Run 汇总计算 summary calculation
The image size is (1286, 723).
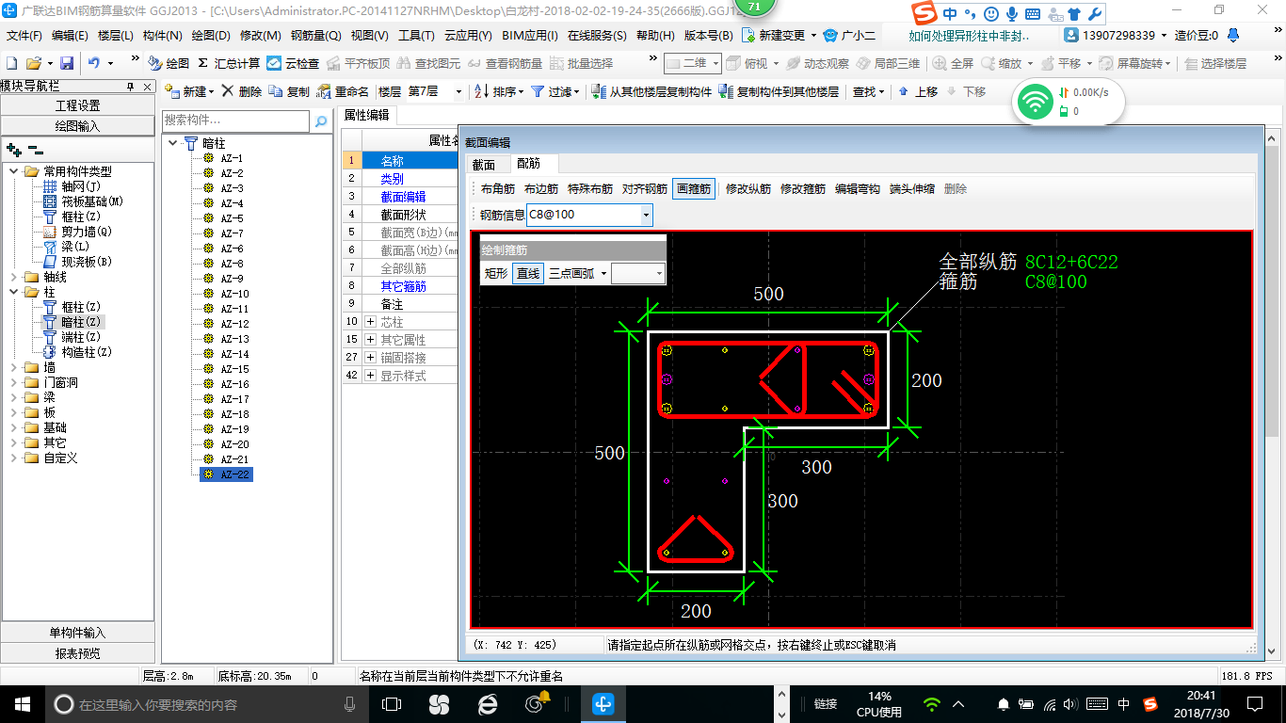[229, 63]
